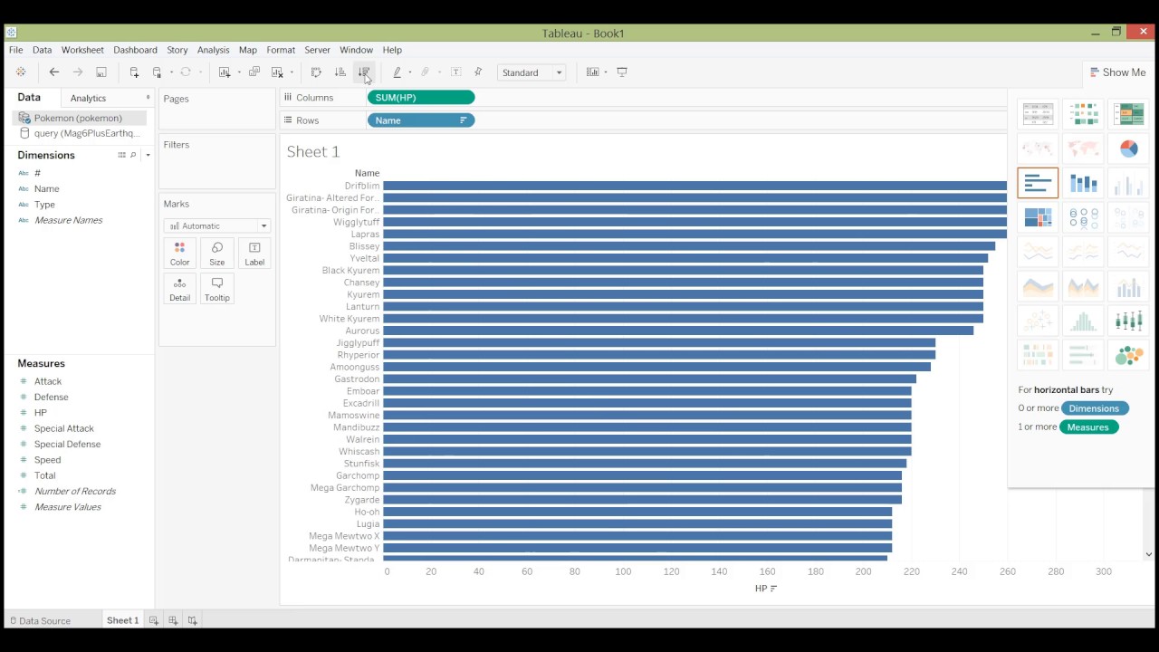Switch to the Analytics tab
The width and height of the screenshot is (1159, 652).
click(x=88, y=98)
